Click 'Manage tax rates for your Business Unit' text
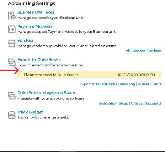Viewport: 165px width, 152px height. [50, 18]
